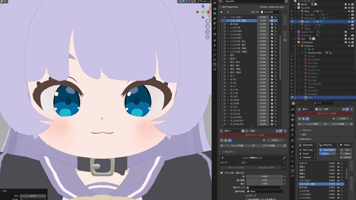Click value slider of しいたけ目大 row

pyautogui.click(x=263, y=31)
